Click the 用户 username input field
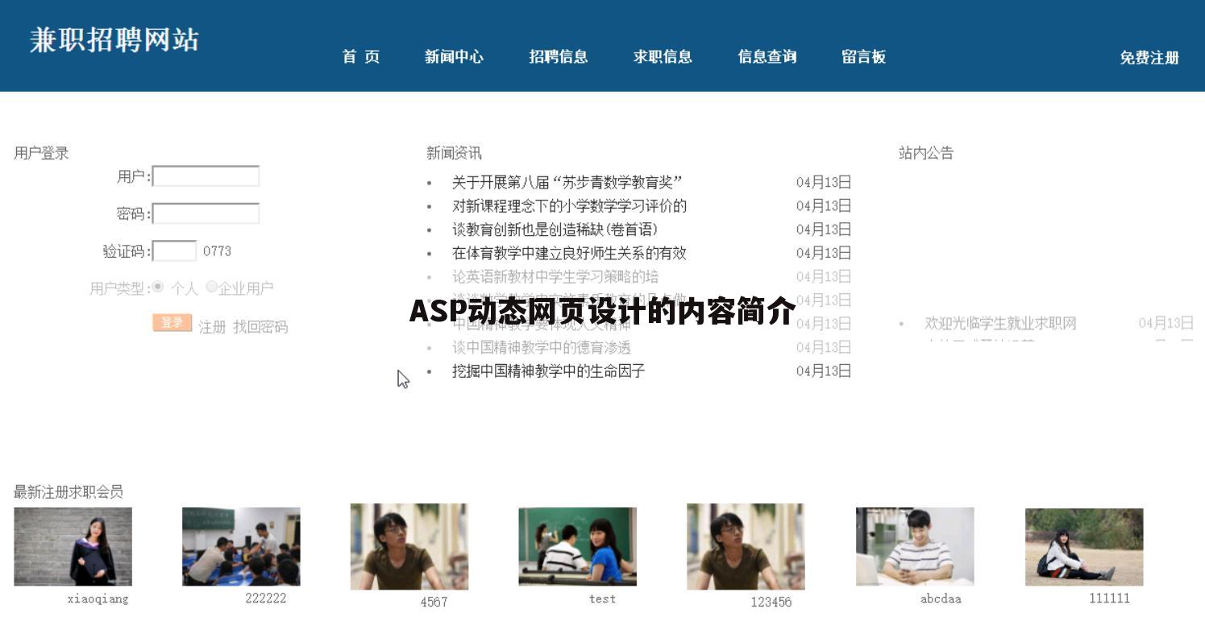Viewport: 1205px width, 625px height. [206, 176]
